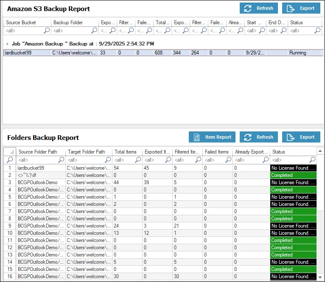
Task: Click Already Exported filter search icon in folders report
Action: [x=266, y=160]
